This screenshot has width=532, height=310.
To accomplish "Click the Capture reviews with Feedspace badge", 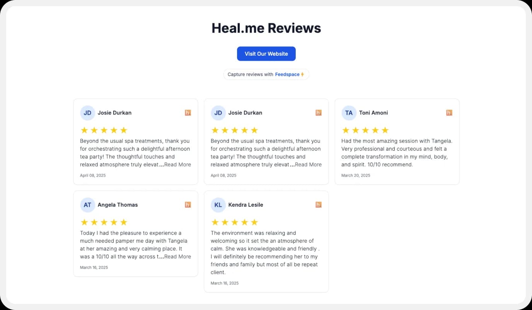I will coord(266,74).
